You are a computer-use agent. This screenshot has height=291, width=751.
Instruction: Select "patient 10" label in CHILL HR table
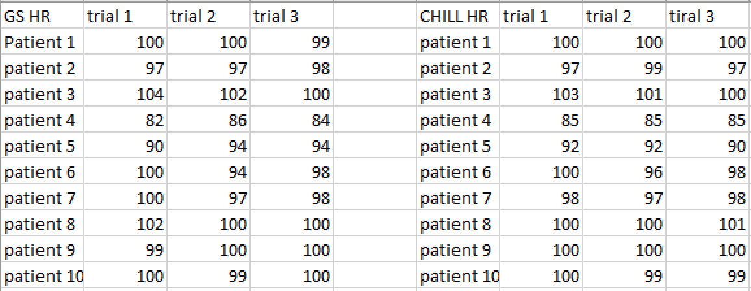pos(457,276)
